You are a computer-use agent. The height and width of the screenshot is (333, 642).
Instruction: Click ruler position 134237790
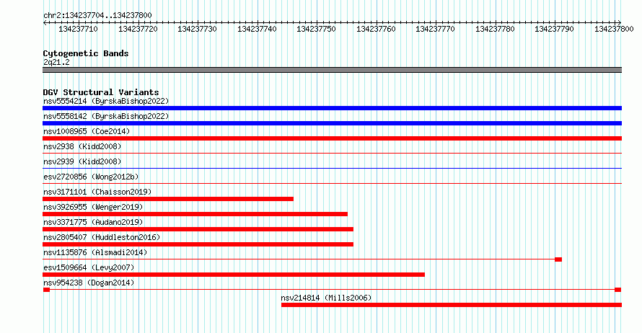coord(555,29)
